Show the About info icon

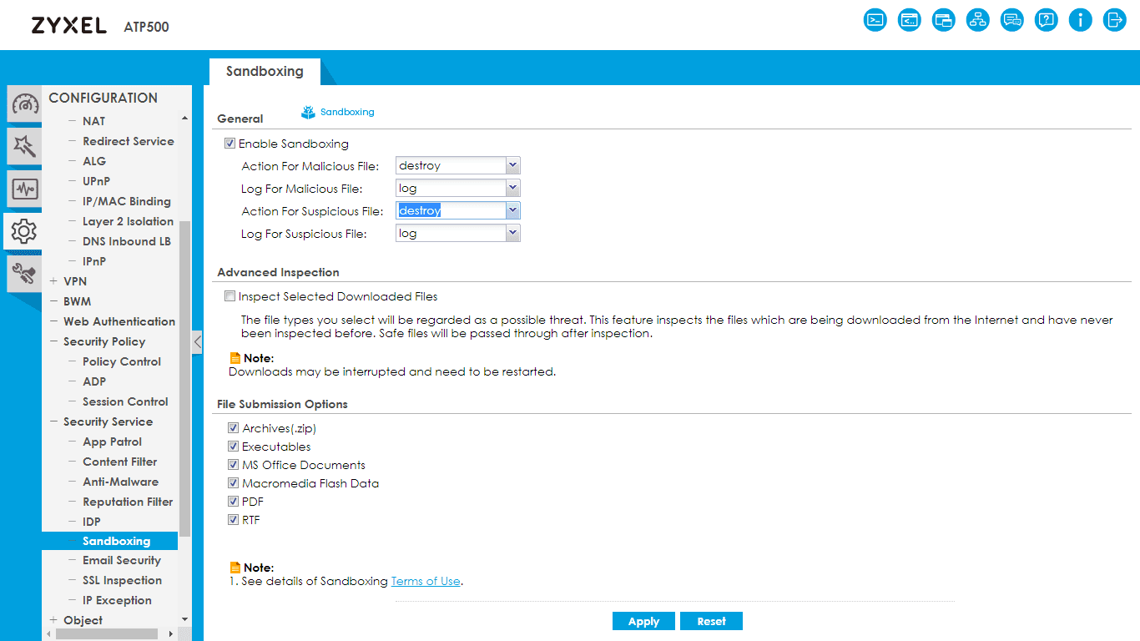click(1080, 20)
